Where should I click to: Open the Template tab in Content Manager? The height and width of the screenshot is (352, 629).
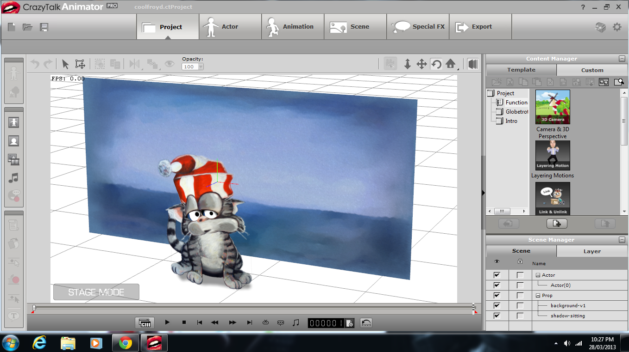coord(521,70)
